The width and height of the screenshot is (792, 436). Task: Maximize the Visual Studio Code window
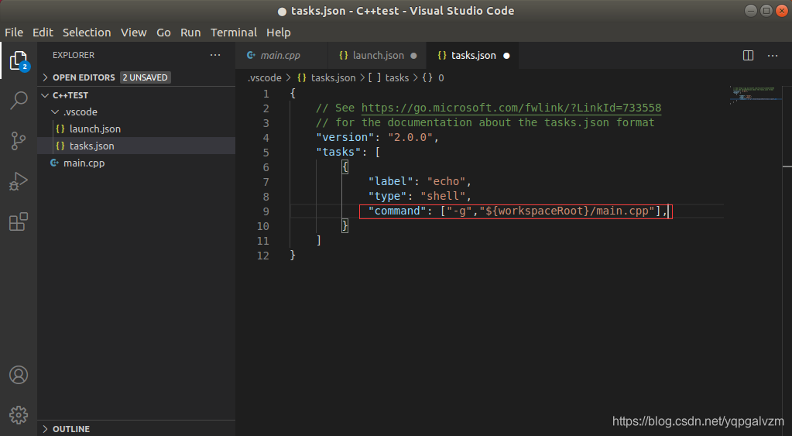(766, 11)
